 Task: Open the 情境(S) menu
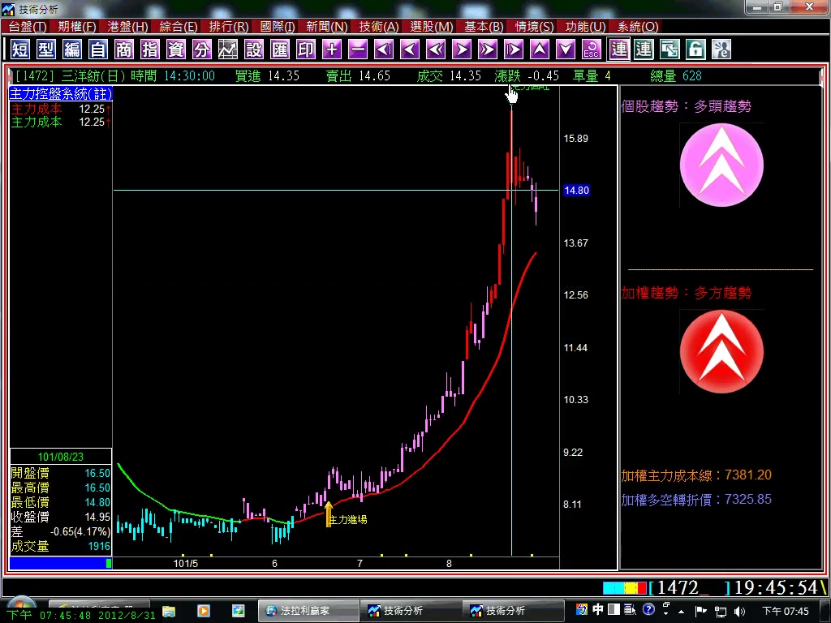(x=534, y=27)
